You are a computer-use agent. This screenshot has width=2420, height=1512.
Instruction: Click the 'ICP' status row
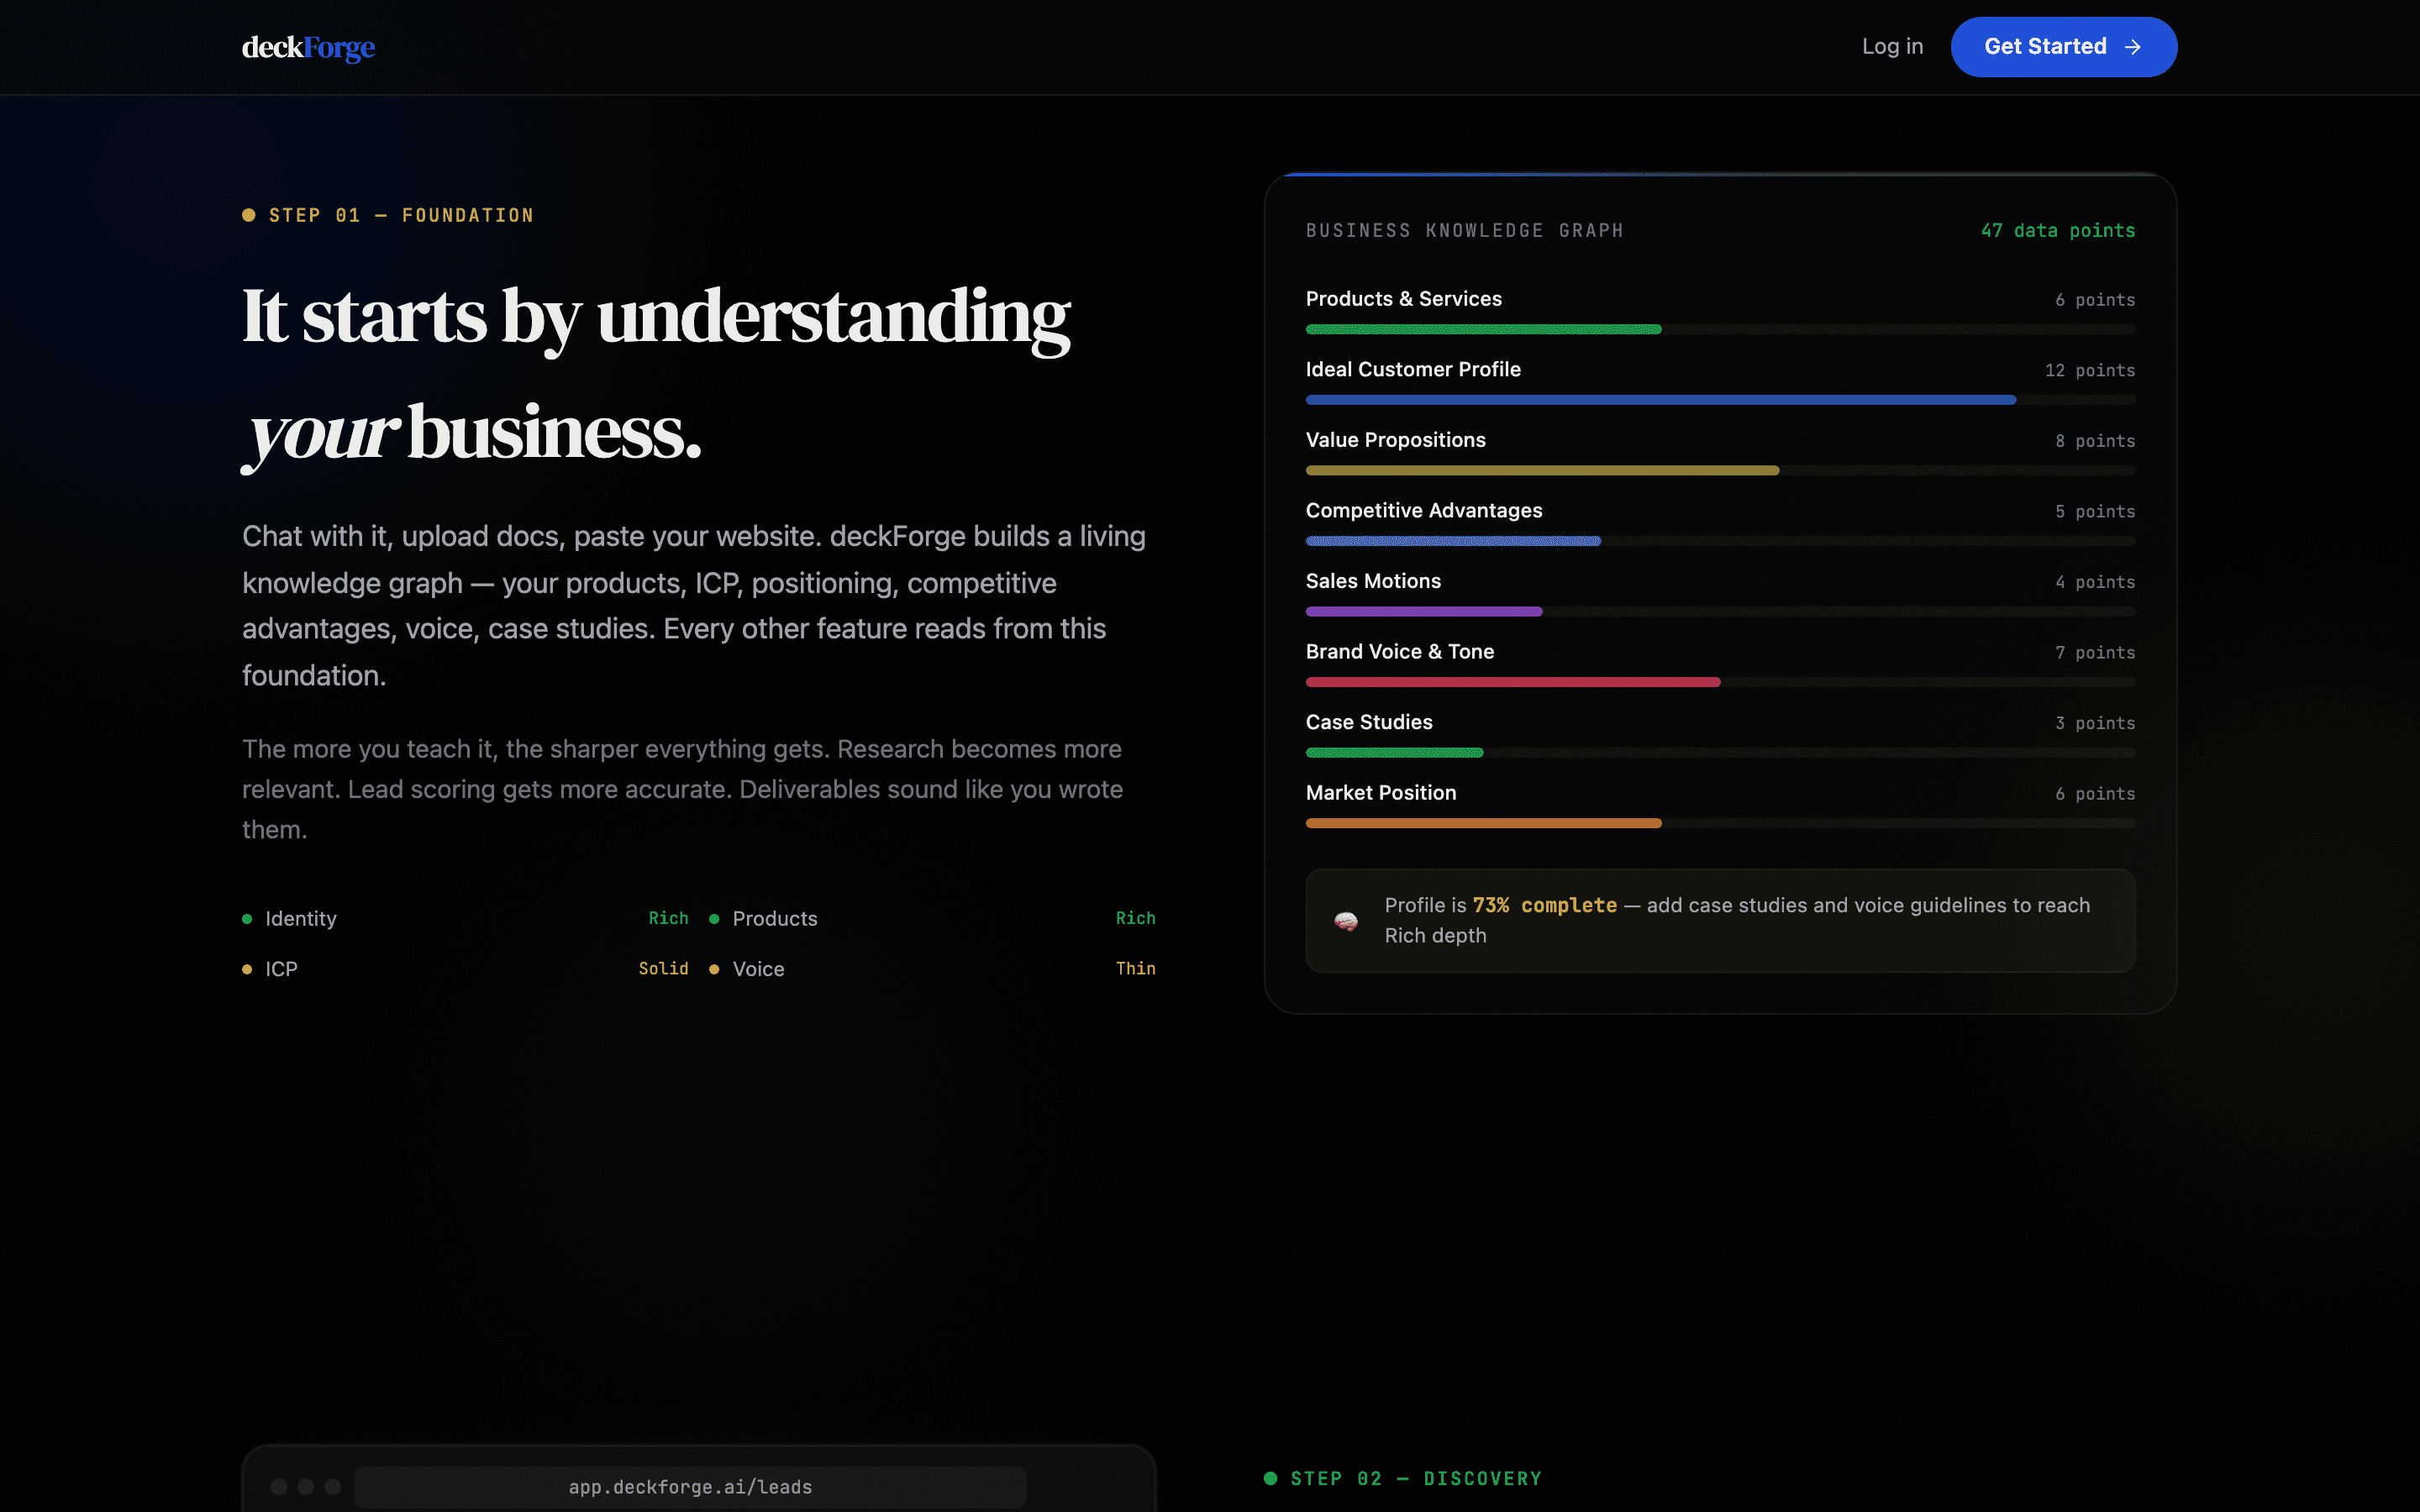point(465,969)
